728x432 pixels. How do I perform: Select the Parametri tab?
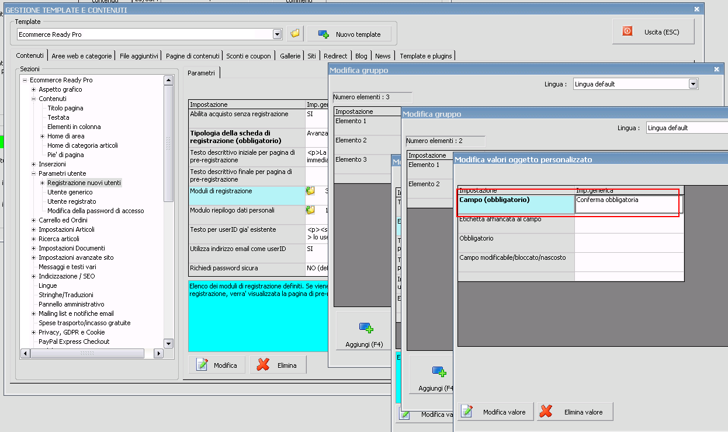(202, 73)
